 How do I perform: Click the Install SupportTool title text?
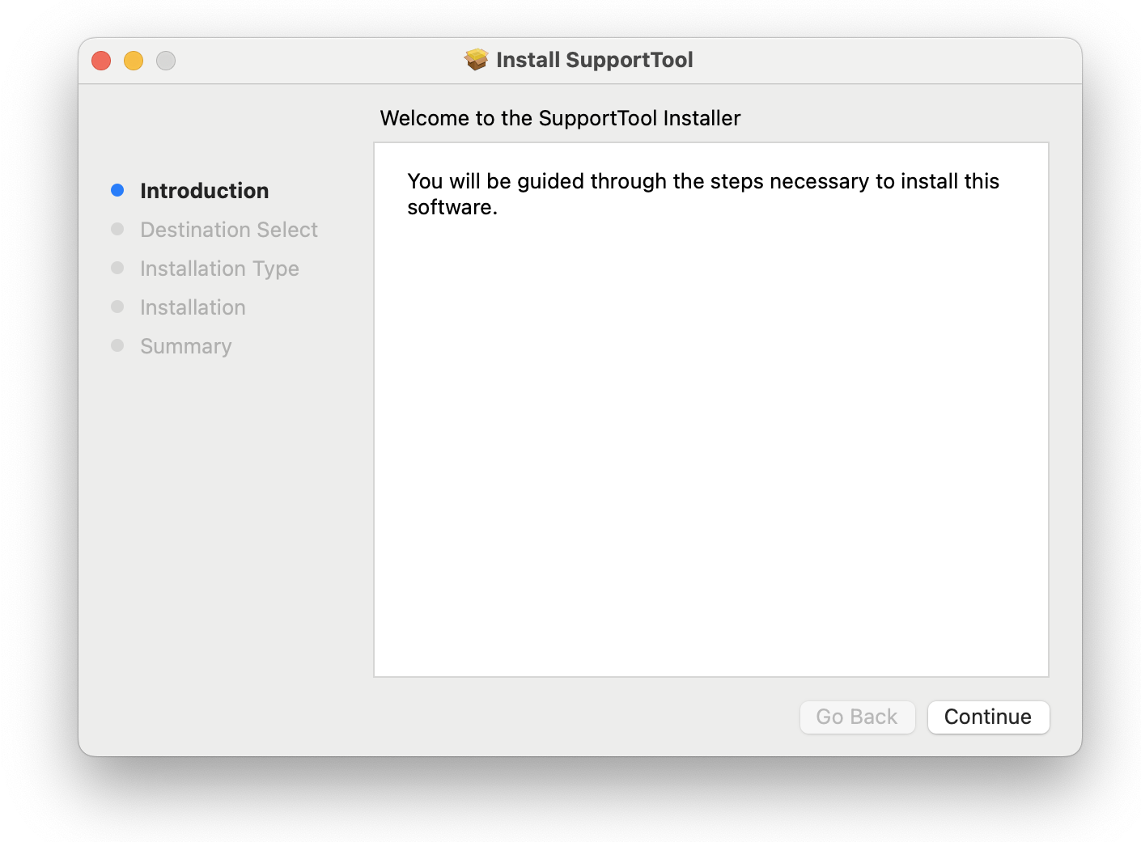click(595, 60)
